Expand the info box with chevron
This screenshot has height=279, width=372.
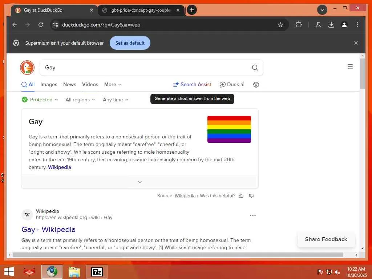(140, 182)
